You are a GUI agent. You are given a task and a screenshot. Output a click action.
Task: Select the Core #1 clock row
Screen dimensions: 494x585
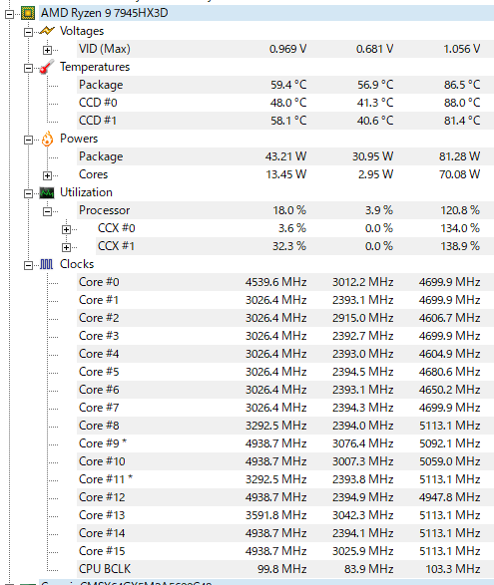[x=285, y=300]
